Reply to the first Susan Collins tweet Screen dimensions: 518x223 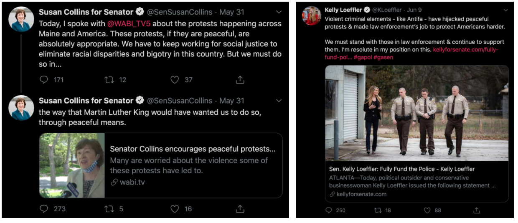pos(44,79)
